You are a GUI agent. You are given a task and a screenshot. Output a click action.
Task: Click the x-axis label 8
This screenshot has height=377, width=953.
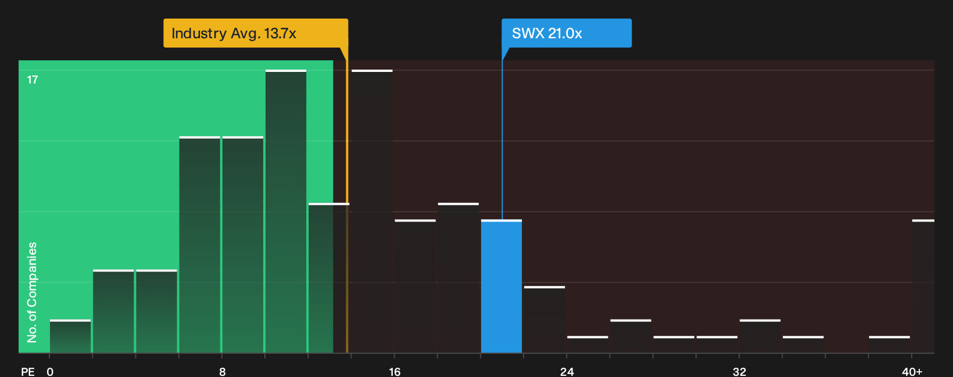point(223,371)
